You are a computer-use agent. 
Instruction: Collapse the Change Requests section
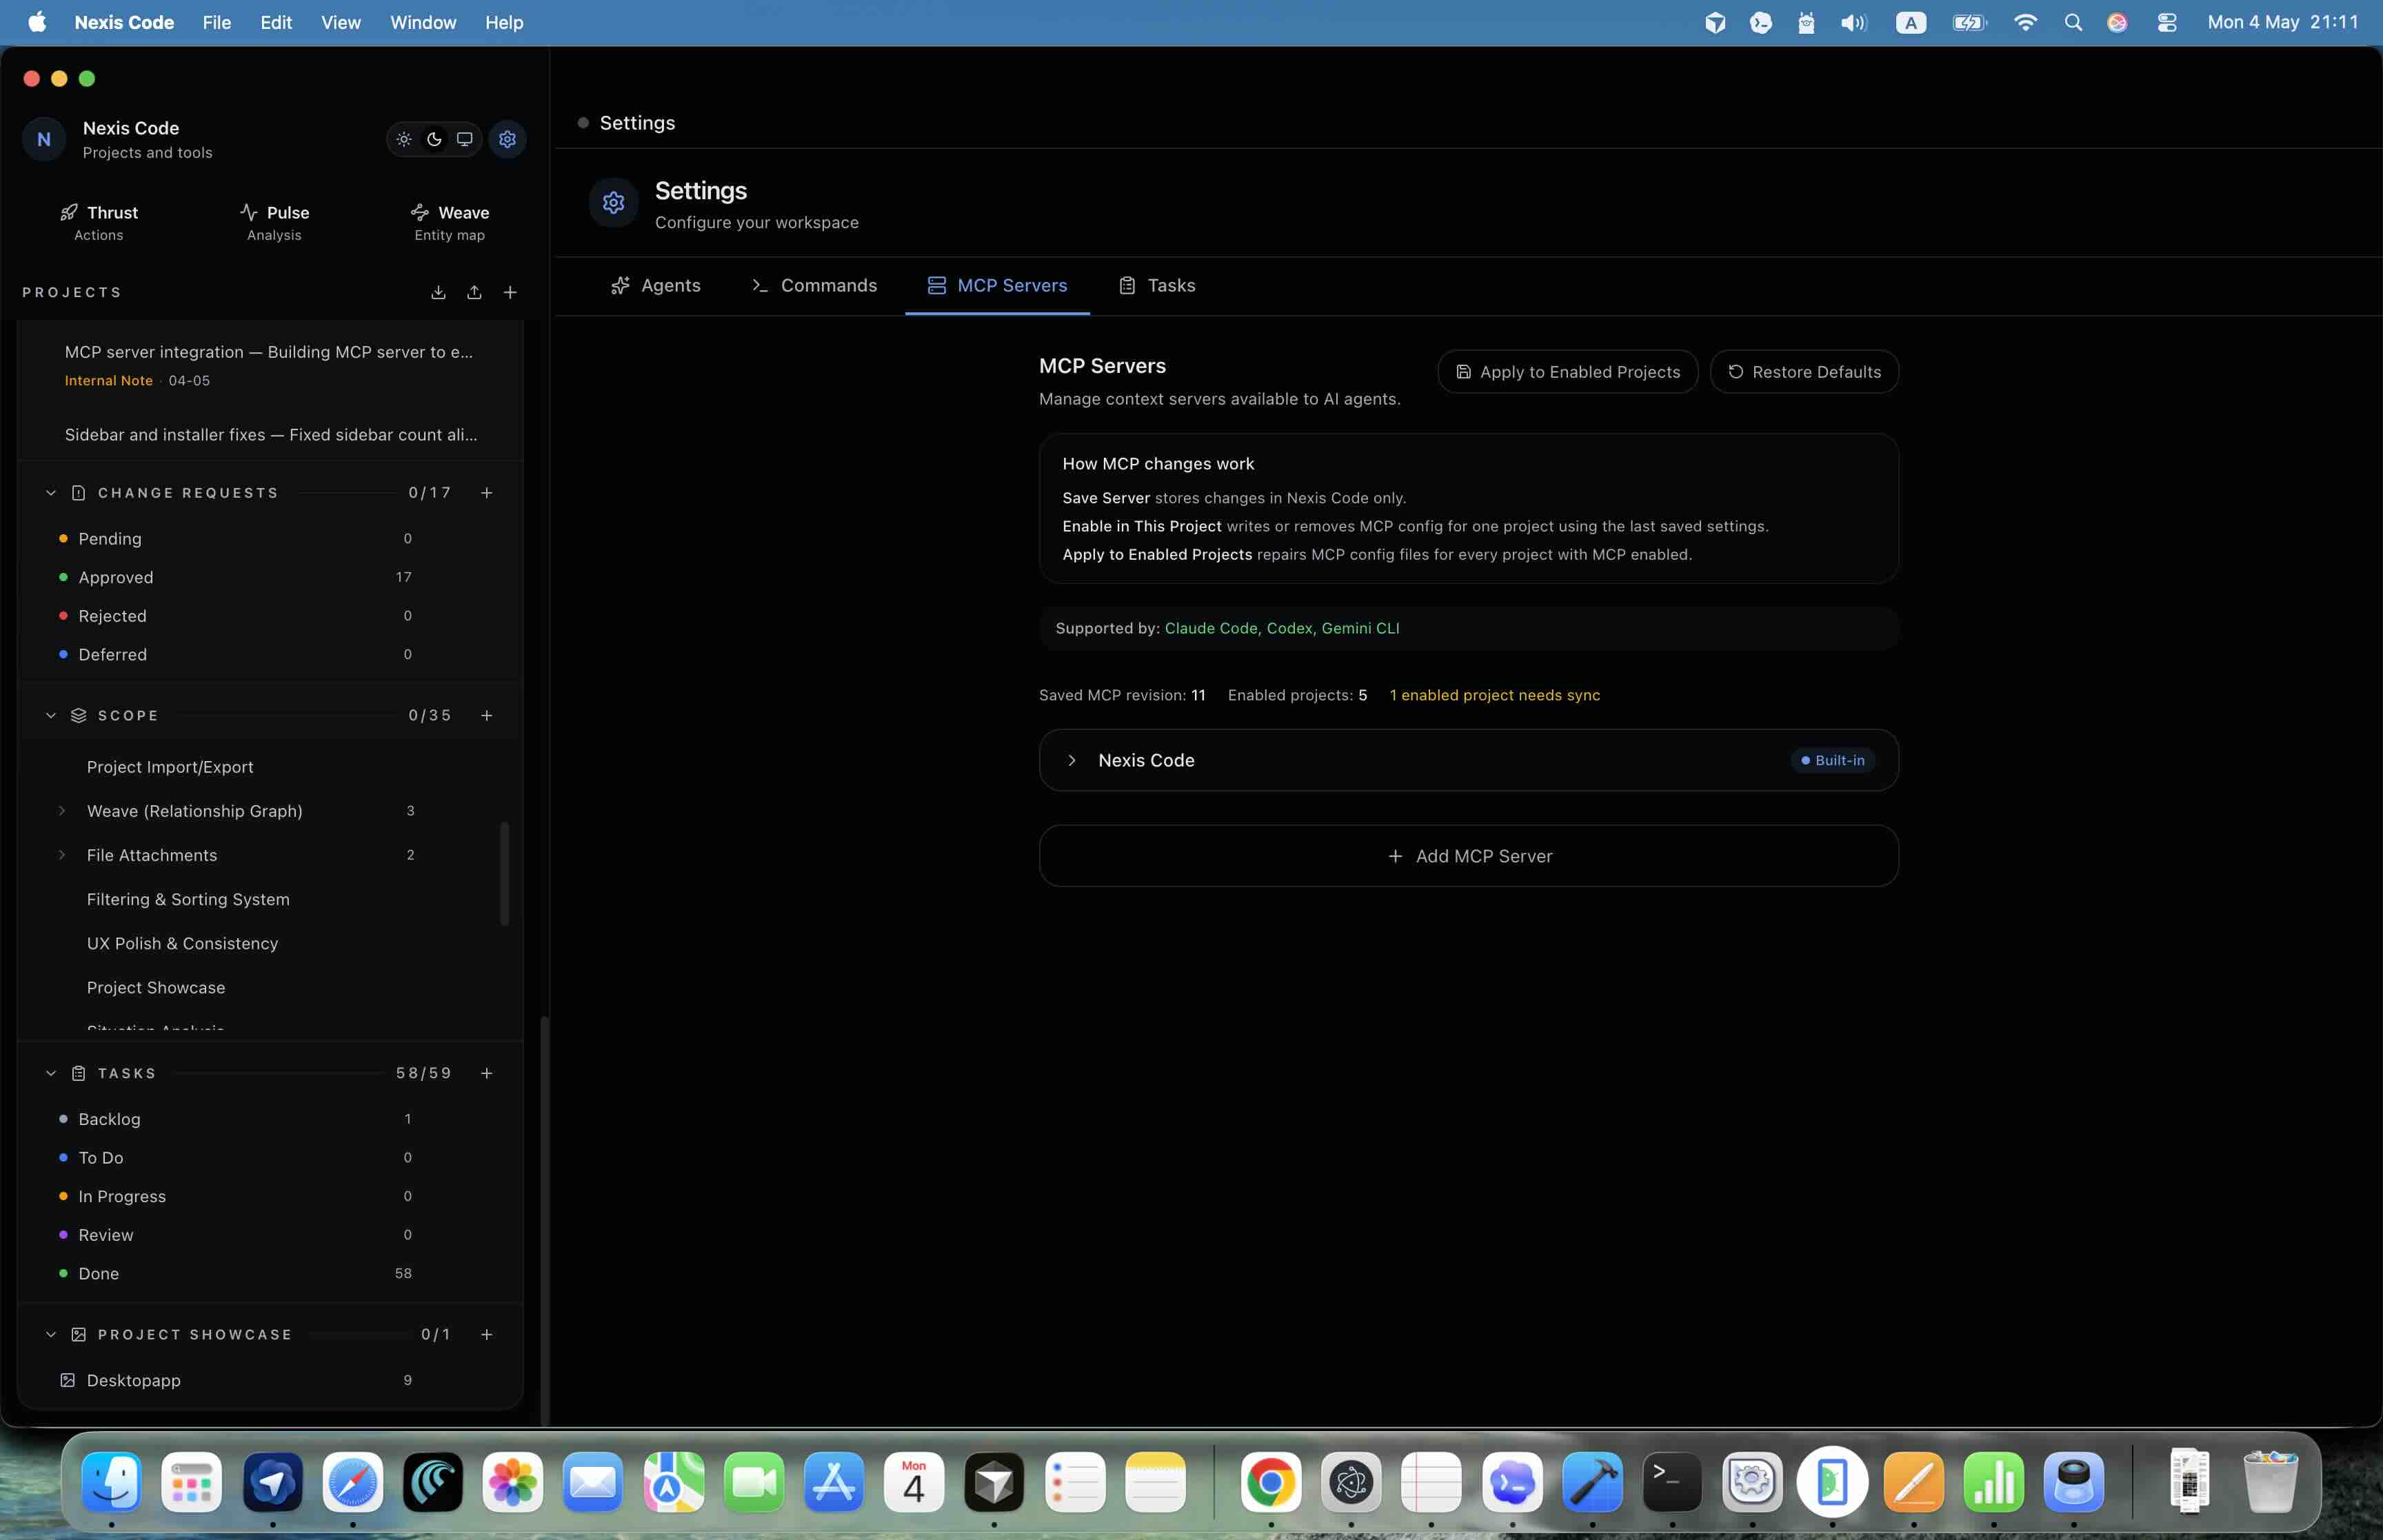tap(51, 493)
